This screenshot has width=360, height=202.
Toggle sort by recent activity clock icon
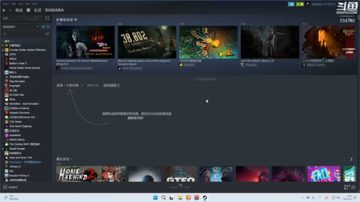pyautogui.click(x=43, y=27)
